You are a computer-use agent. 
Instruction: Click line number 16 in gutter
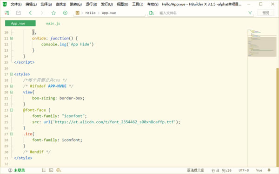[x=6, y=68]
